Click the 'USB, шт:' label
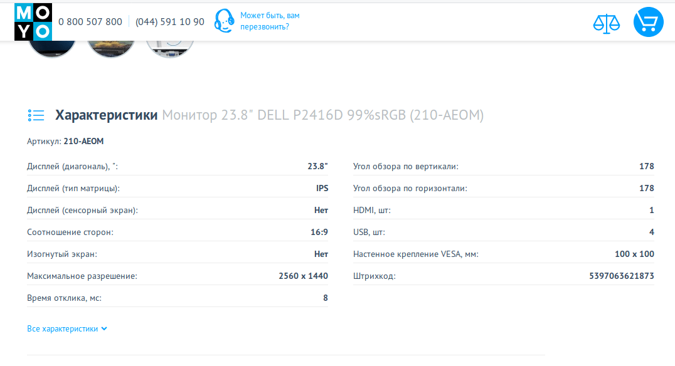The image size is (675, 366). (x=369, y=233)
